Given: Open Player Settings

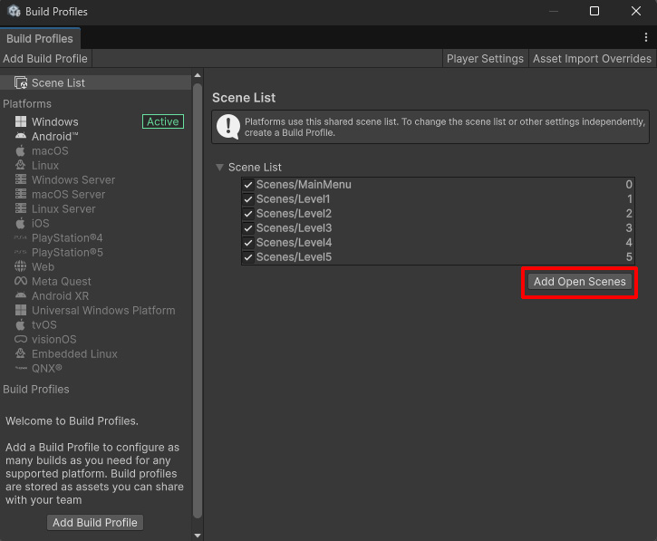Looking at the screenshot, I should pyautogui.click(x=485, y=59).
